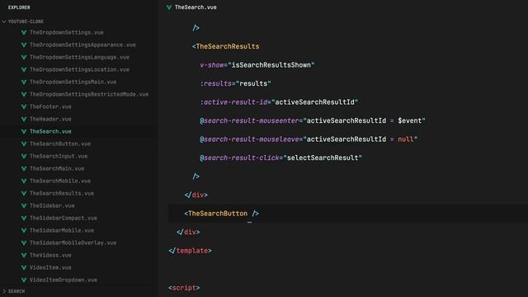Open TheDropdownSettingsLocation.vue file
Screen dimensions: 528x297
pos(79,69)
